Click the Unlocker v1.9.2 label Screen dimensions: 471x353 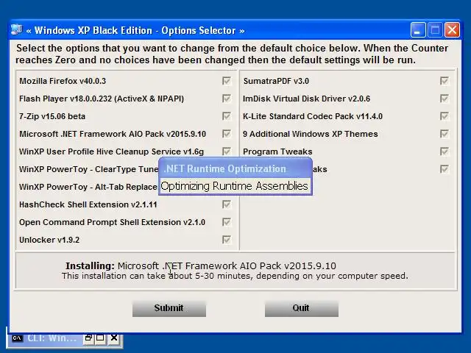(x=49, y=240)
